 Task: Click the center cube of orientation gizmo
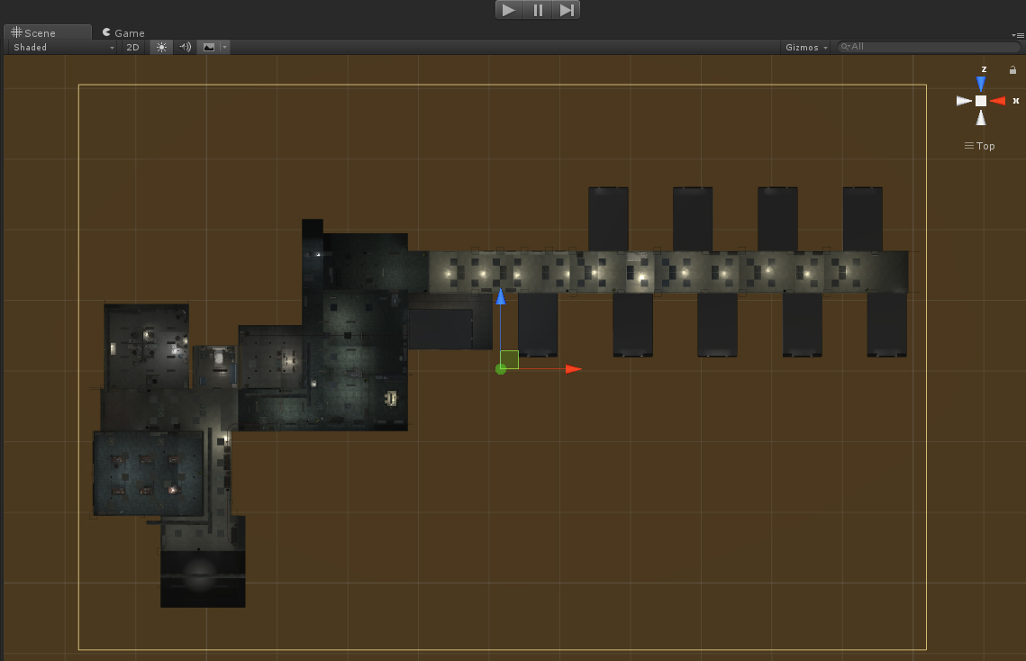coord(981,101)
